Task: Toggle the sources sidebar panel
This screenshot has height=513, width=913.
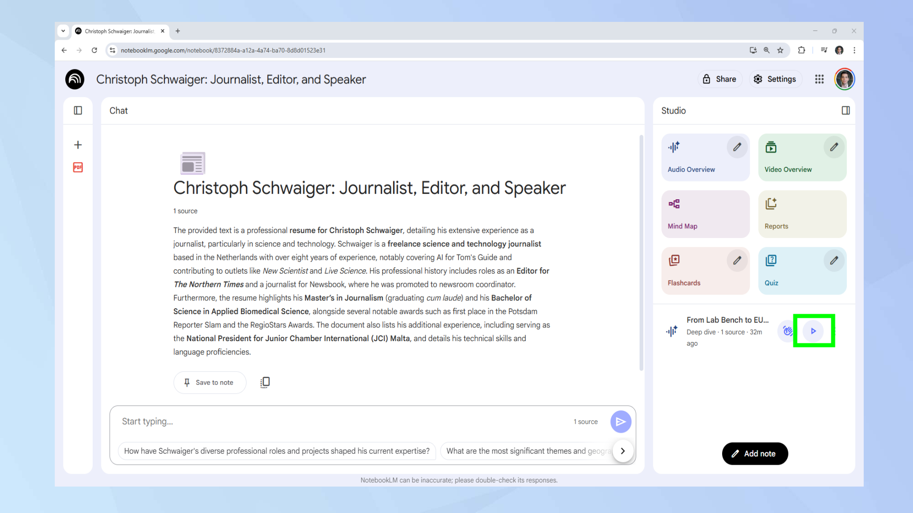Action: (x=78, y=110)
